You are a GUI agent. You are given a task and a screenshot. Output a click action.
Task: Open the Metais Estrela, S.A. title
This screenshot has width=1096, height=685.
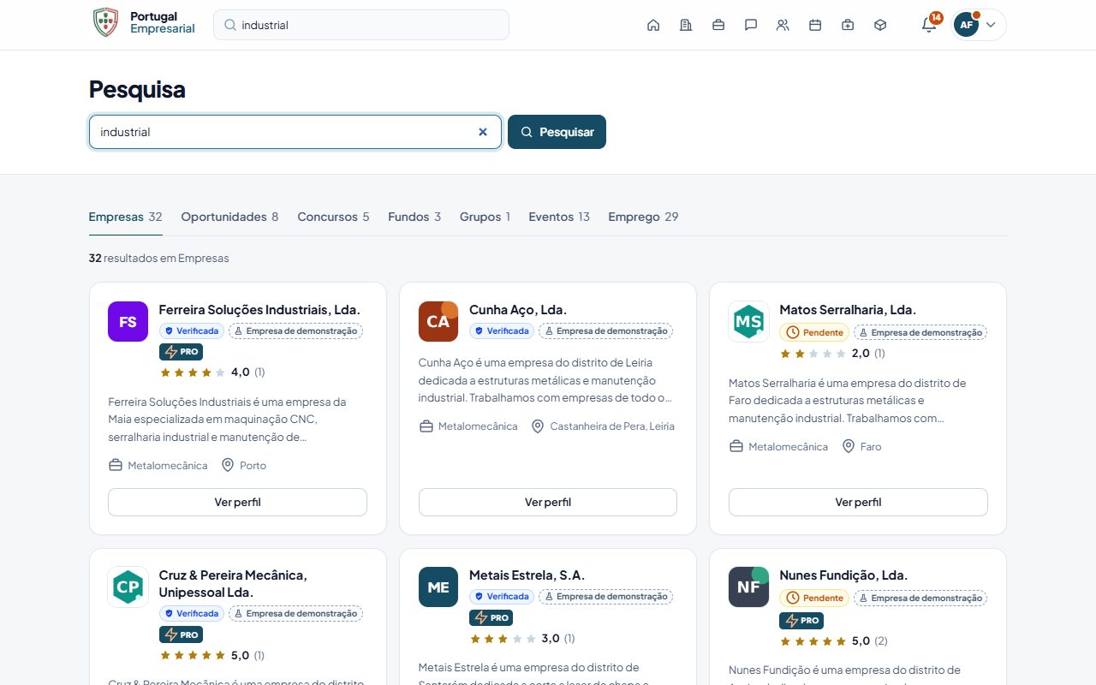coord(527,575)
